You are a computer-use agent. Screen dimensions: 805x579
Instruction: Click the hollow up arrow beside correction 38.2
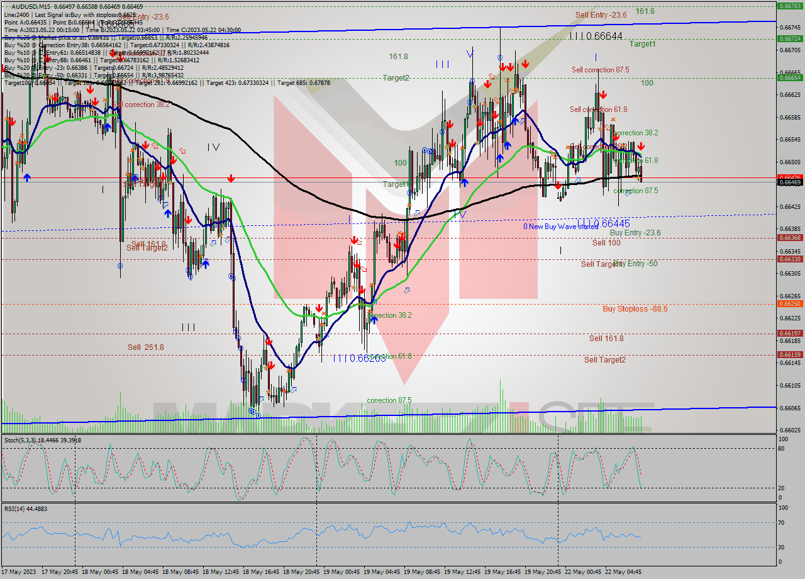pyautogui.click(x=407, y=291)
